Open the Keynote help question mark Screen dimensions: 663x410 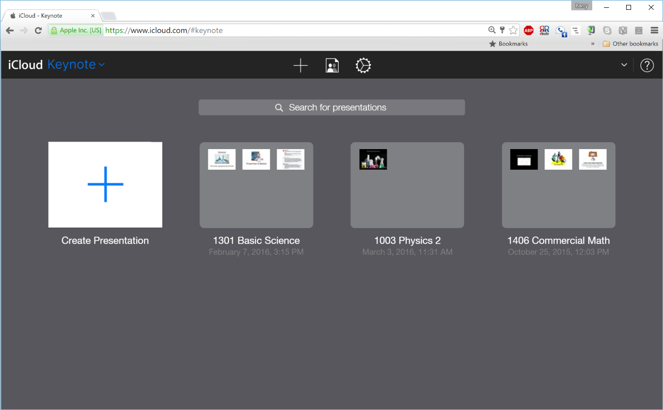point(647,65)
